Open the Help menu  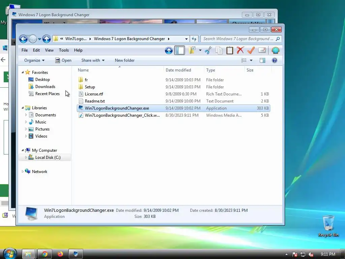click(78, 50)
